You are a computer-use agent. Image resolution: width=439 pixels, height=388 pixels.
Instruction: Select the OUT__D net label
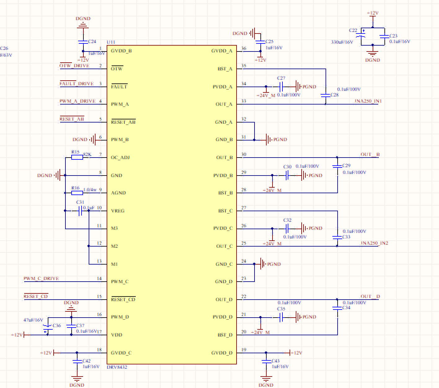point(370,297)
